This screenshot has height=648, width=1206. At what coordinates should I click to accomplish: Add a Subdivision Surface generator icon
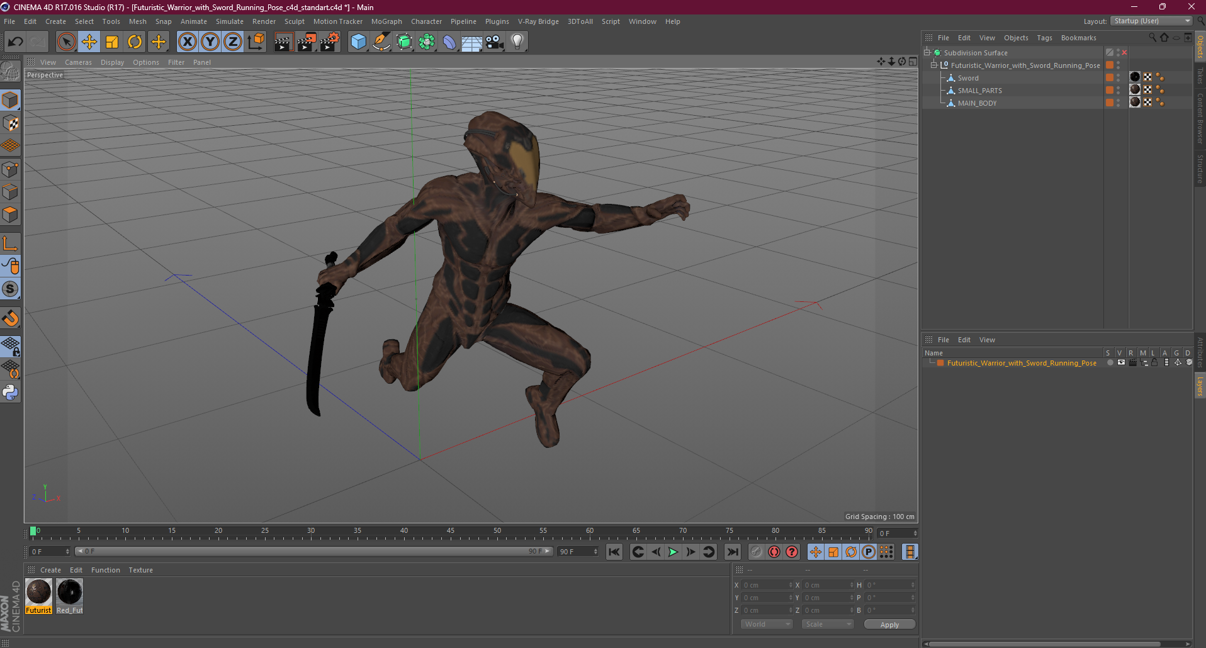(404, 42)
